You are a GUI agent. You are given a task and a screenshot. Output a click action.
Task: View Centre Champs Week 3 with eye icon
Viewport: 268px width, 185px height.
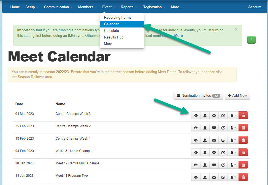coord(196,115)
